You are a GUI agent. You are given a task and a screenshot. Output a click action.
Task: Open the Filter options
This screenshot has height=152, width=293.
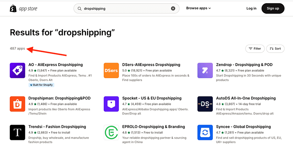click(255, 49)
